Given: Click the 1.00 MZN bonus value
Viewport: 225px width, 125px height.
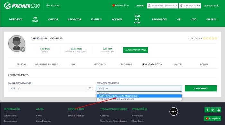Looking at the screenshot, I should point(45,49).
